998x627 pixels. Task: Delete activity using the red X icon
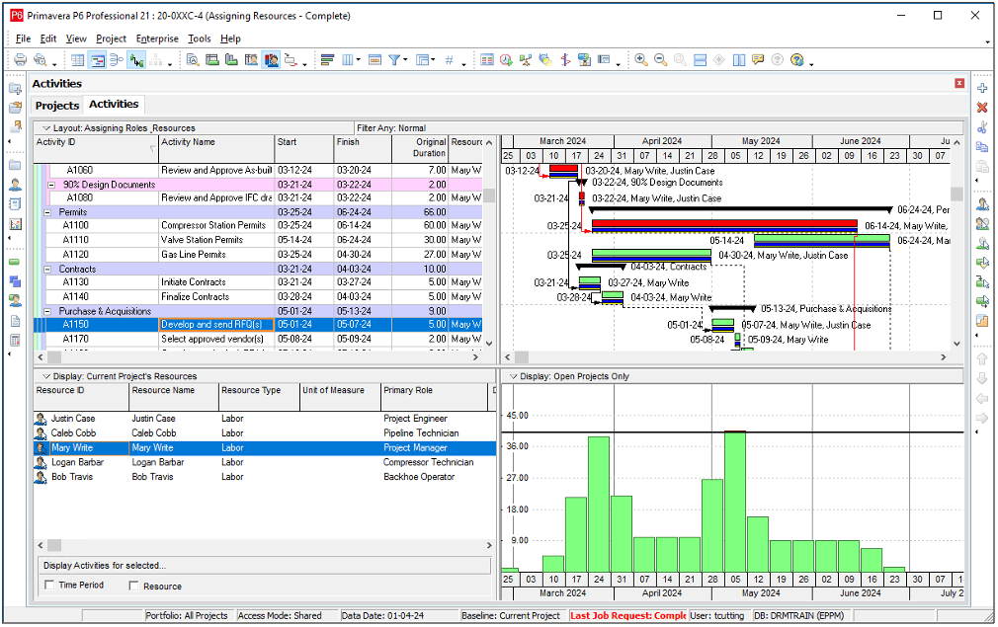click(x=982, y=108)
